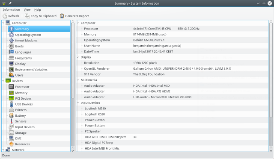Viewport: 274px width, 159px height.
Task: Select HDA ATI HDMI HDMI/DP,pcm entry
Action: click(x=172, y=137)
